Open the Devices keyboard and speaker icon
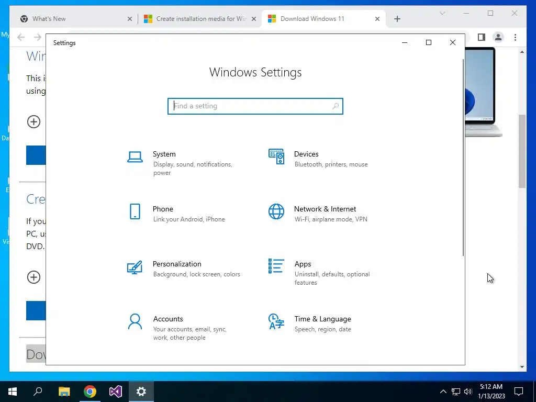This screenshot has height=402, width=536. tap(276, 157)
